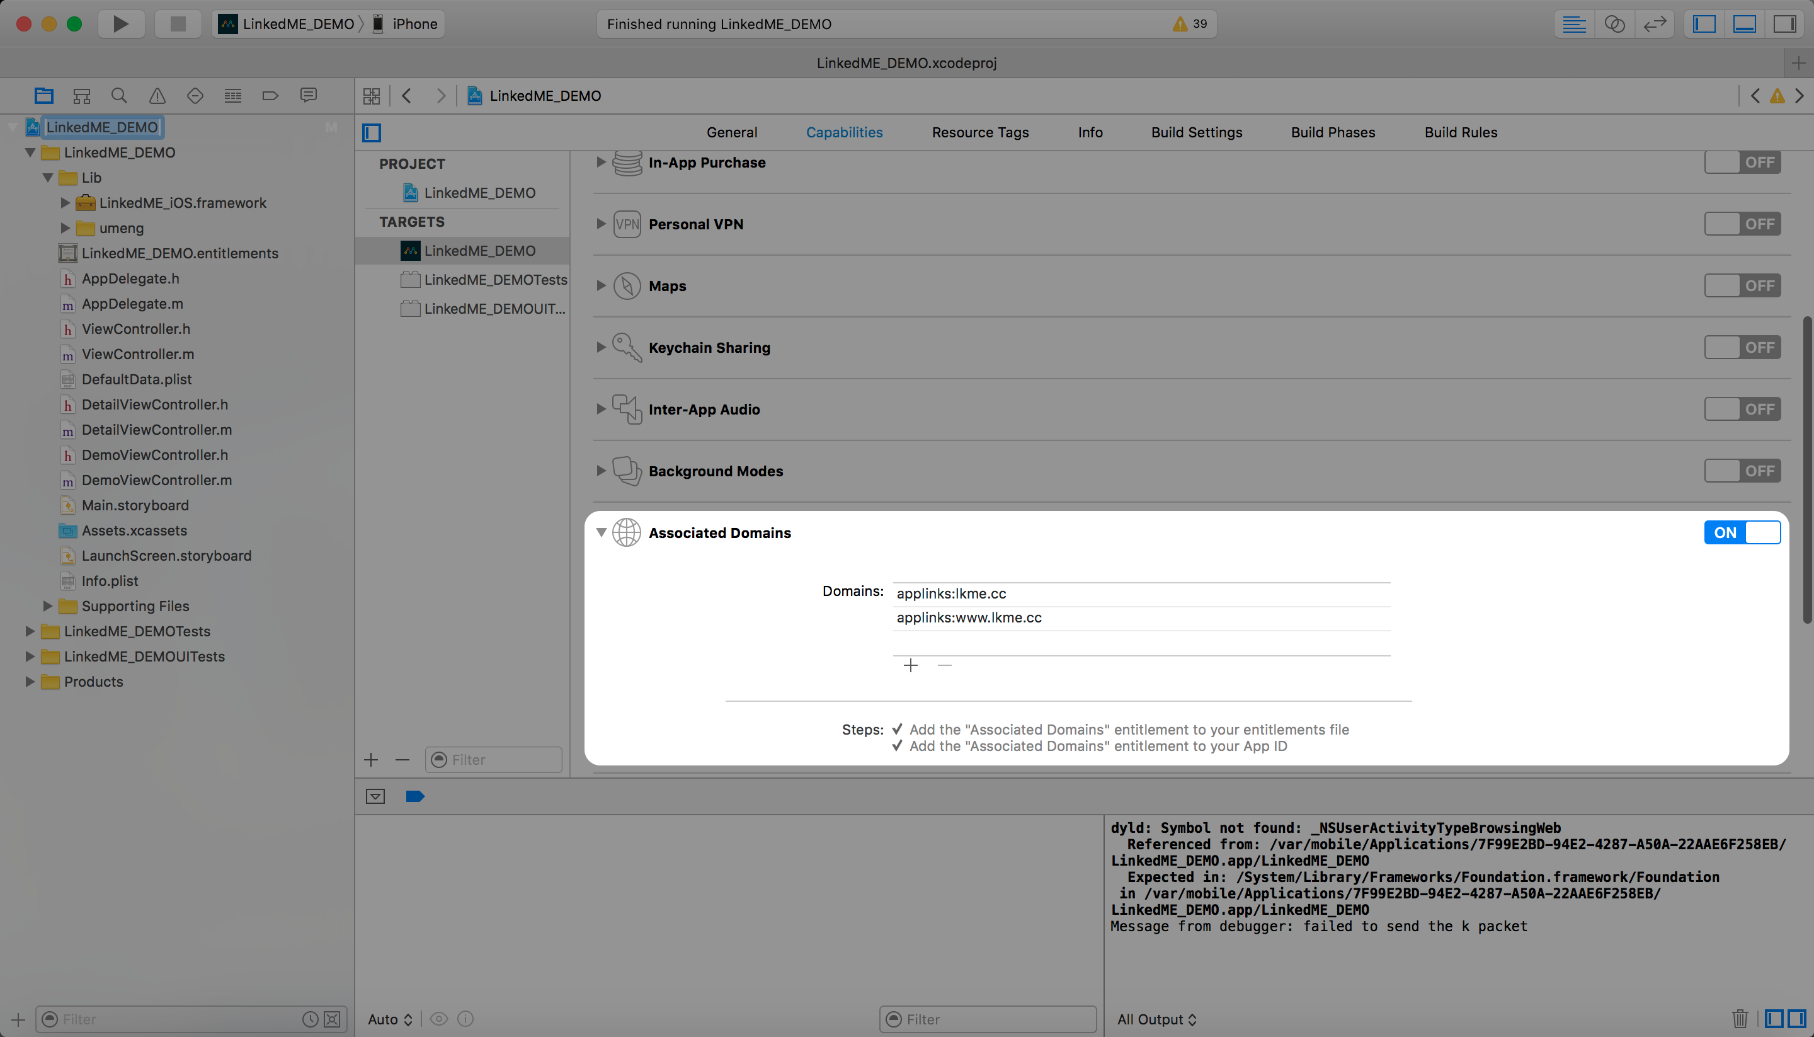Show only the variables view pane
1814x1037 pixels.
(x=1774, y=1019)
